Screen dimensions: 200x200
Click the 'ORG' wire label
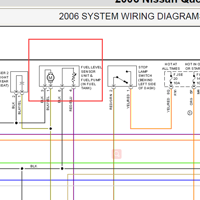(191, 101)
